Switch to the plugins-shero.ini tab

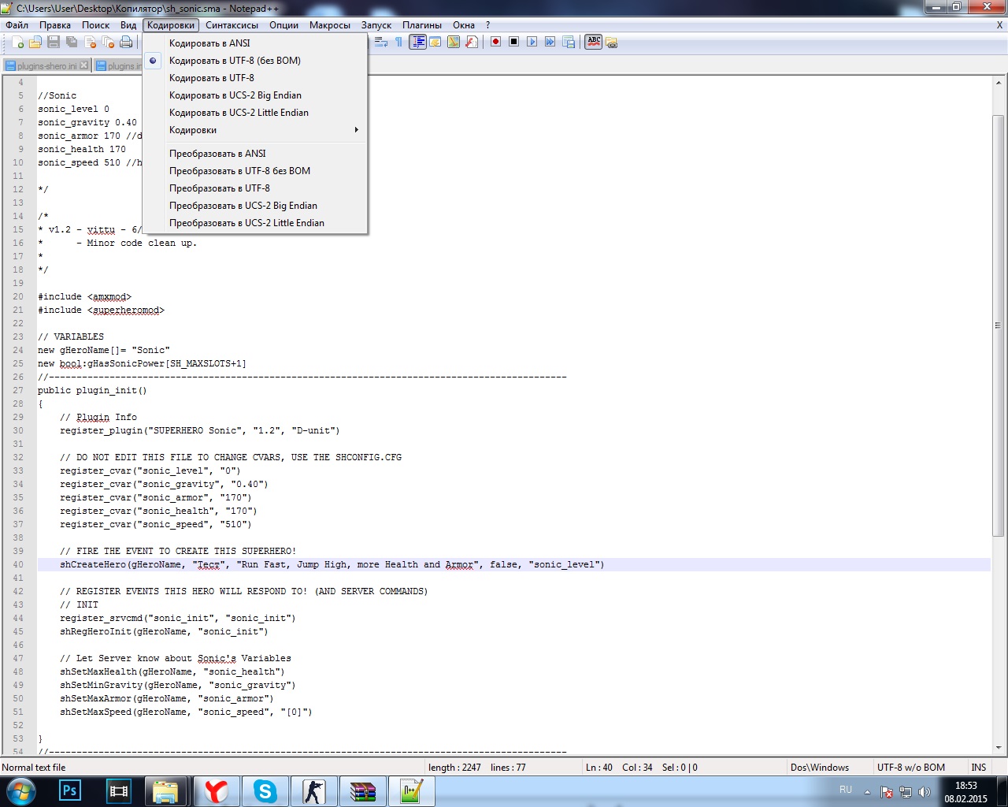(x=46, y=66)
